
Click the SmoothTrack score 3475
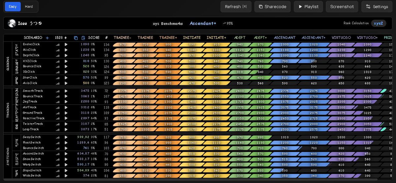click(x=85, y=91)
